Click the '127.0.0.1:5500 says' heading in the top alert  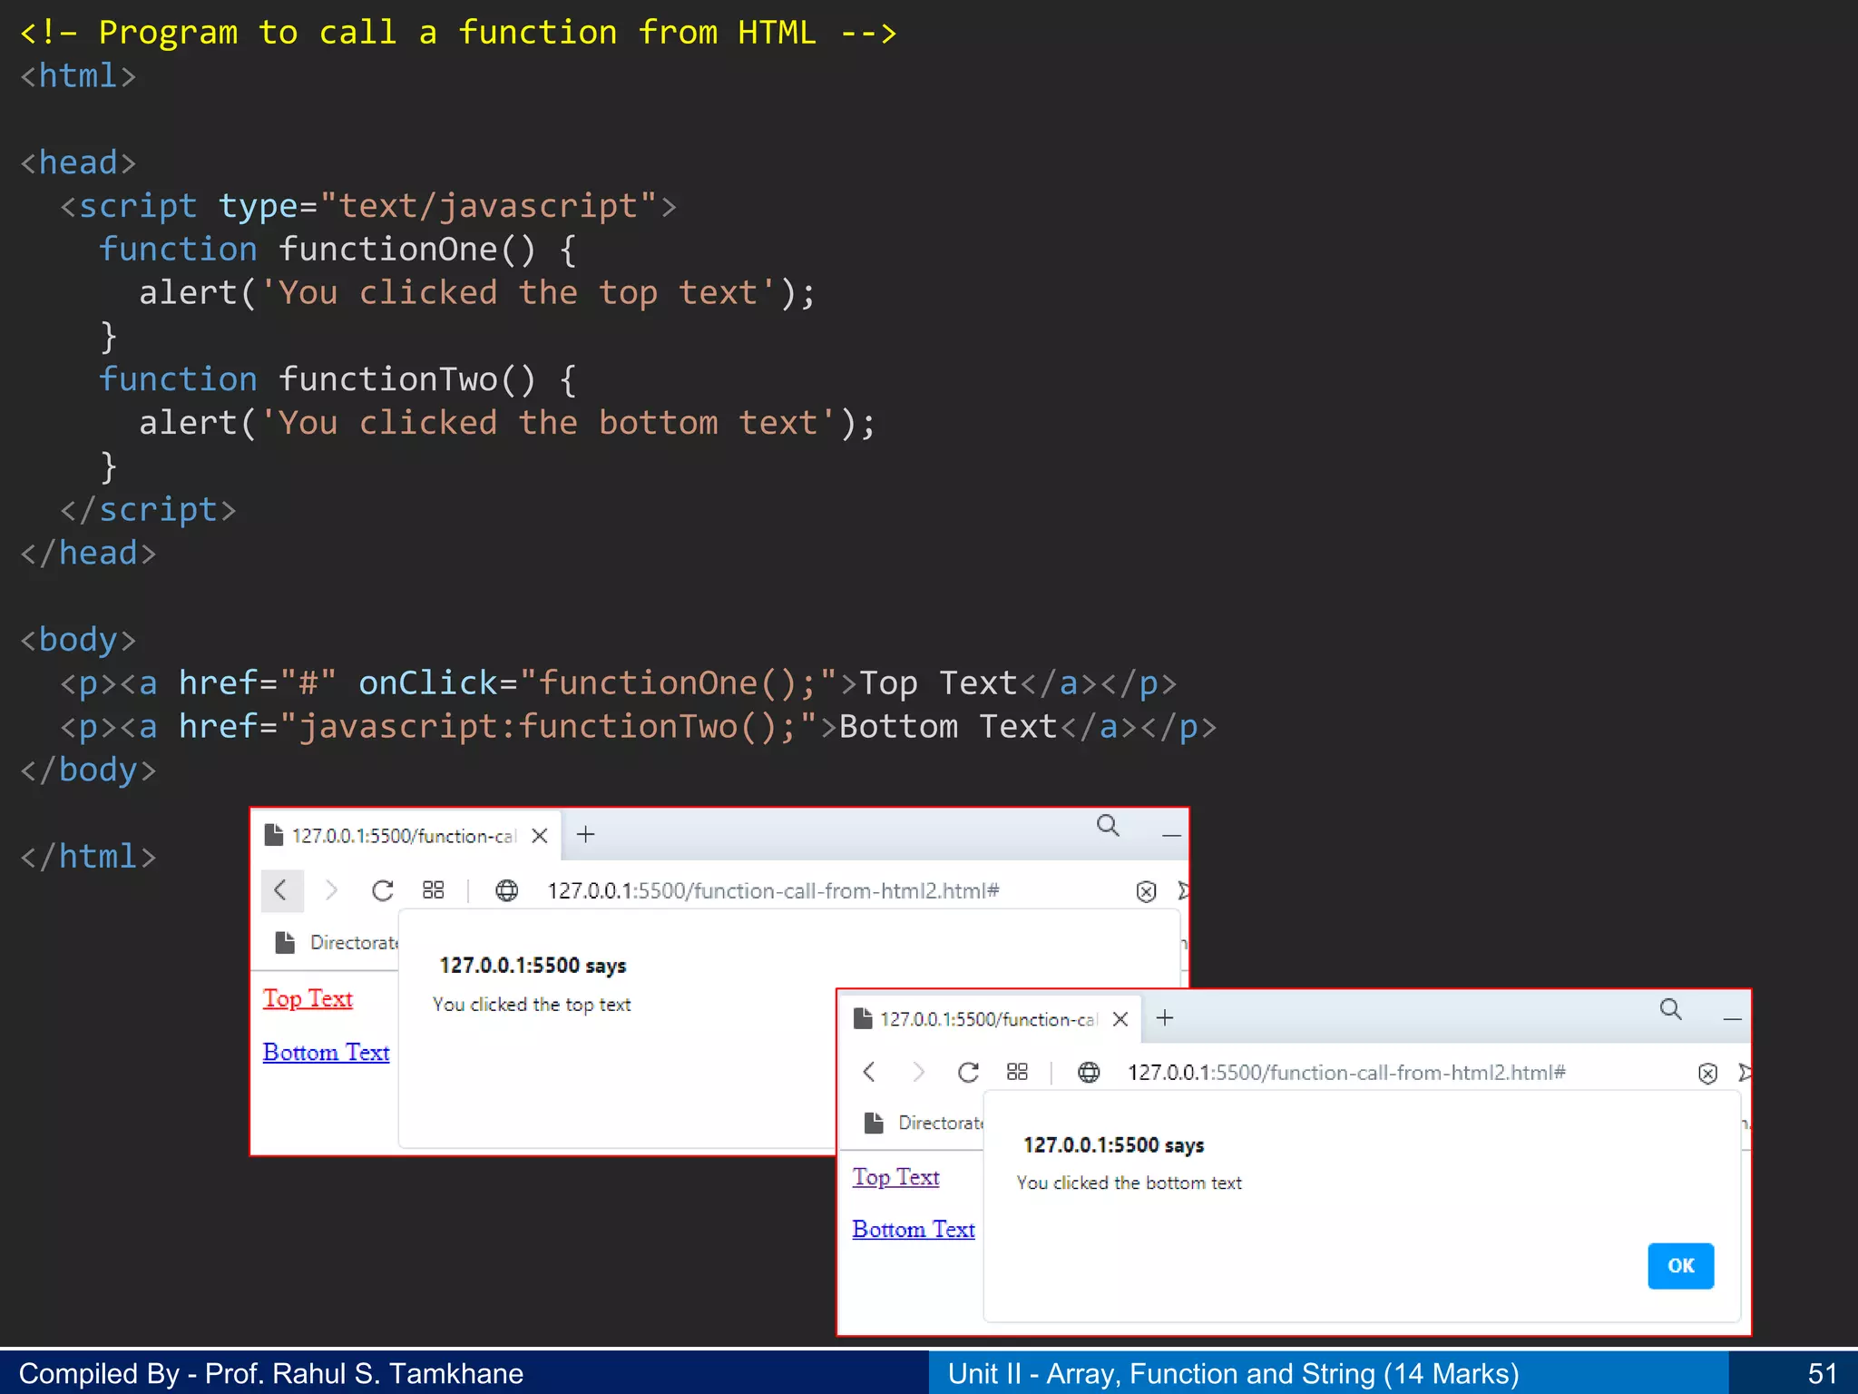(533, 966)
